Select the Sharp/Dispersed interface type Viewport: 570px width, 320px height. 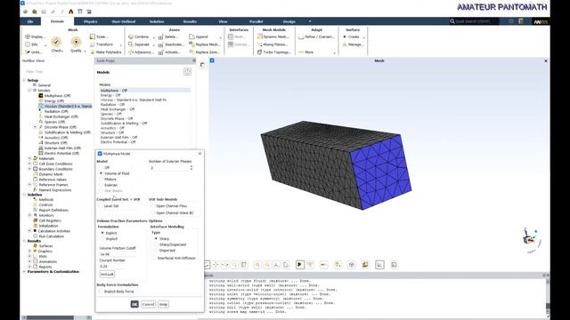[157, 244]
